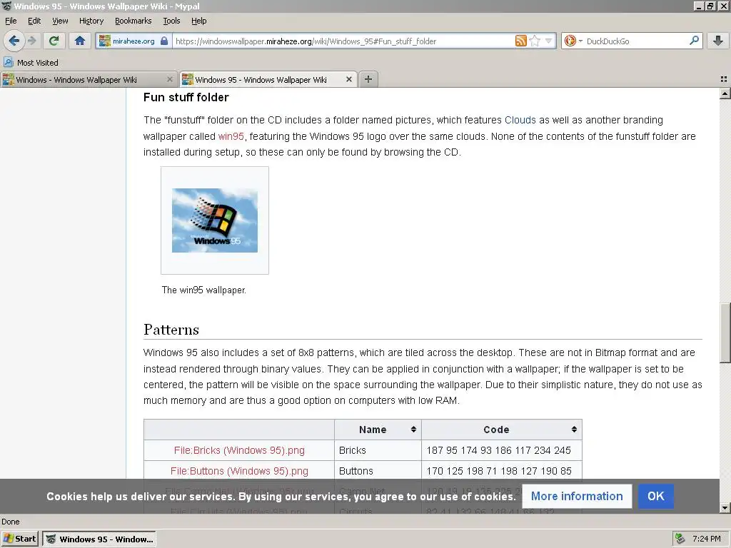Viewport: 731px width, 548px height.
Task: Click the vertical scrollbar thumb
Action: click(725, 333)
